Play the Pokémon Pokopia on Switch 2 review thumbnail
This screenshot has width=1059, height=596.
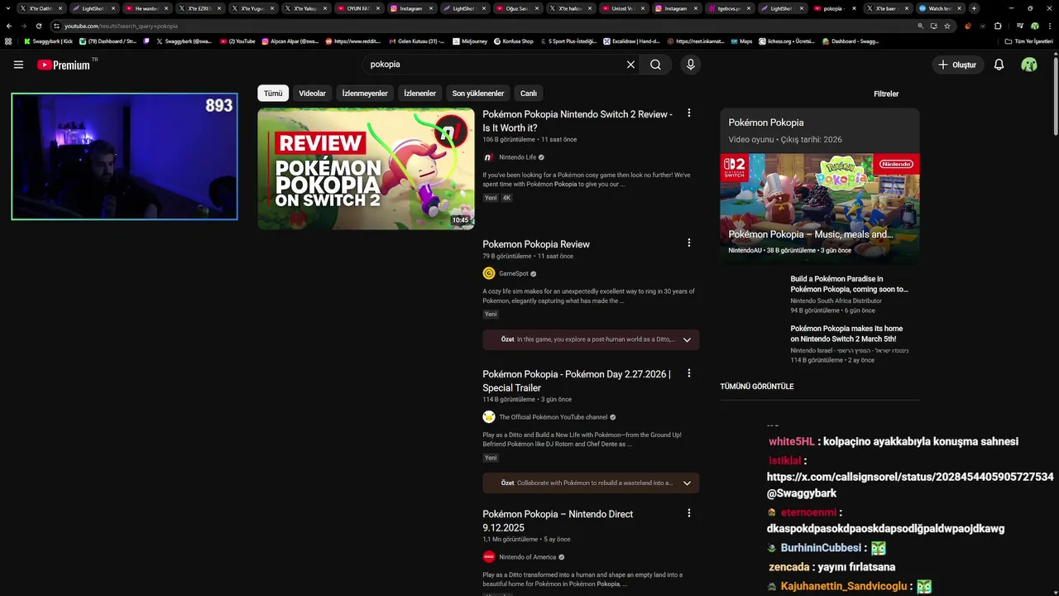pos(366,169)
